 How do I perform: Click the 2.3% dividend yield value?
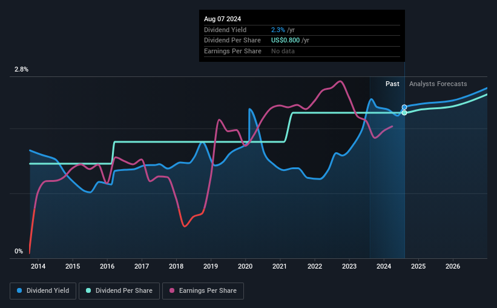(x=278, y=30)
